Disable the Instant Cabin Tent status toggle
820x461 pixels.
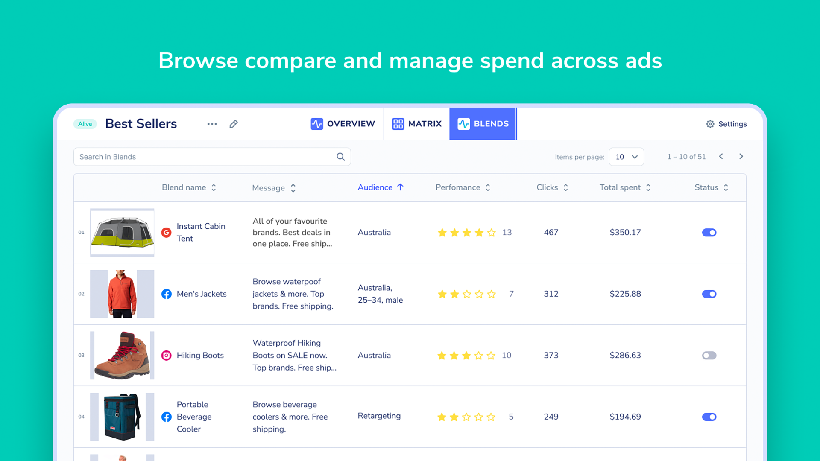click(709, 232)
